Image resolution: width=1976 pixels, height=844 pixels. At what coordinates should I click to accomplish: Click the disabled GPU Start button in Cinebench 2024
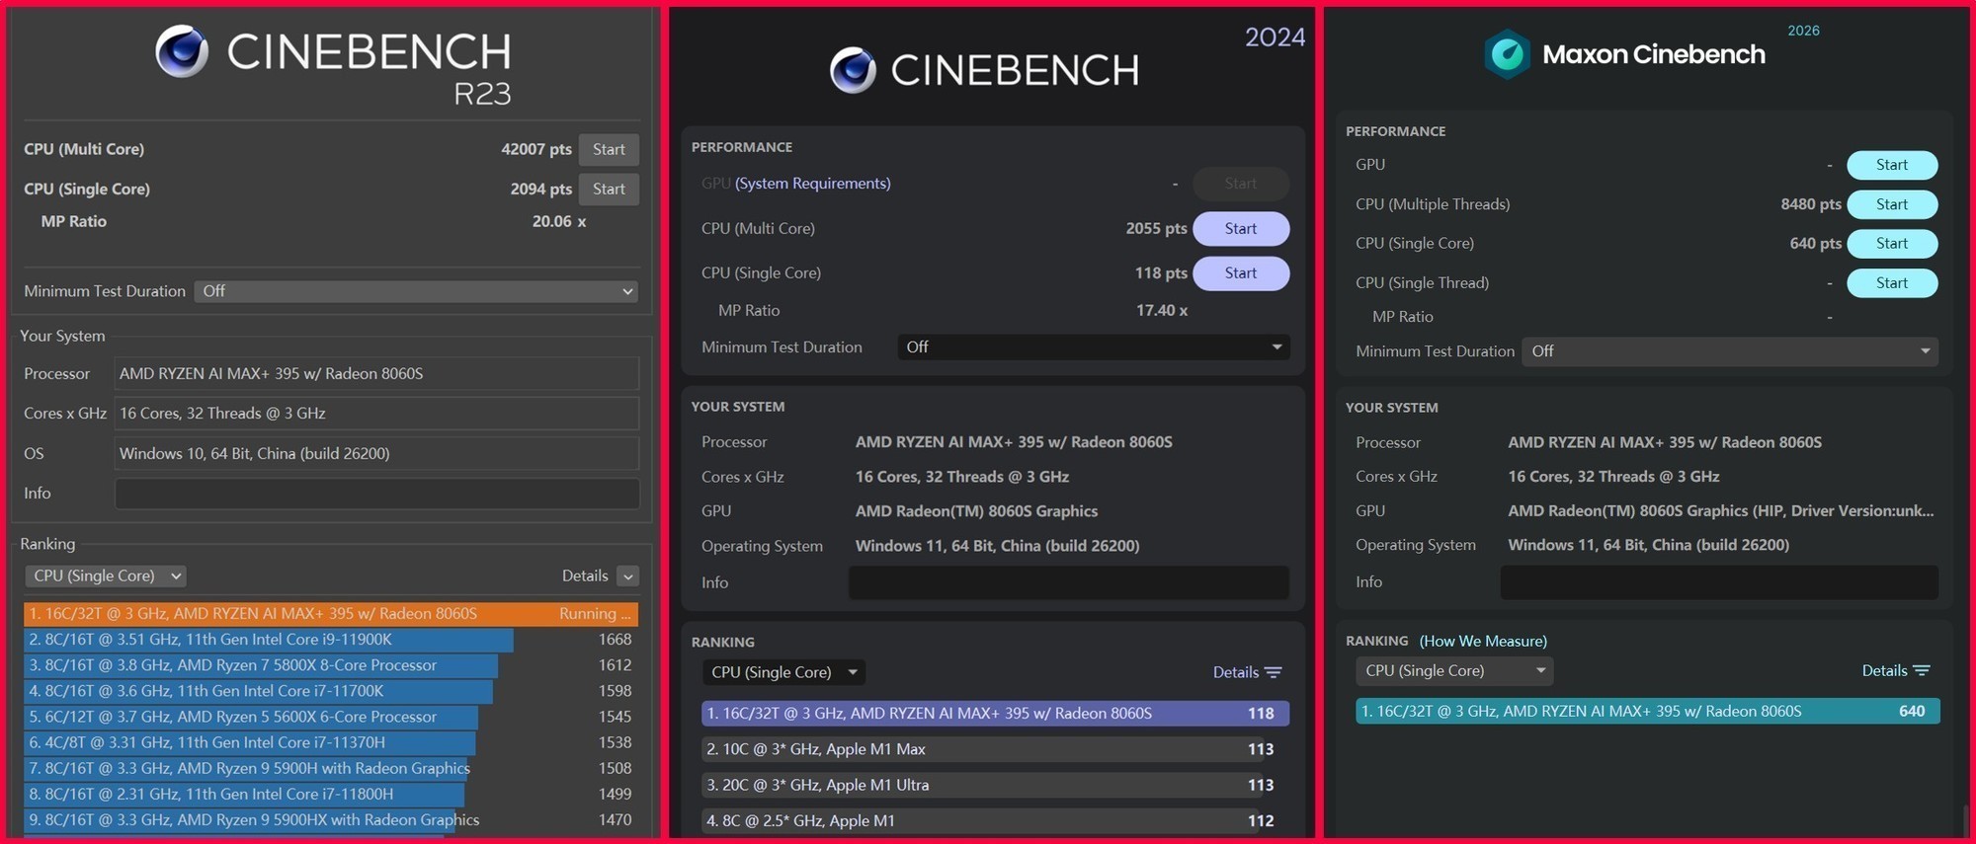pyautogui.click(x=1241, y=183)
